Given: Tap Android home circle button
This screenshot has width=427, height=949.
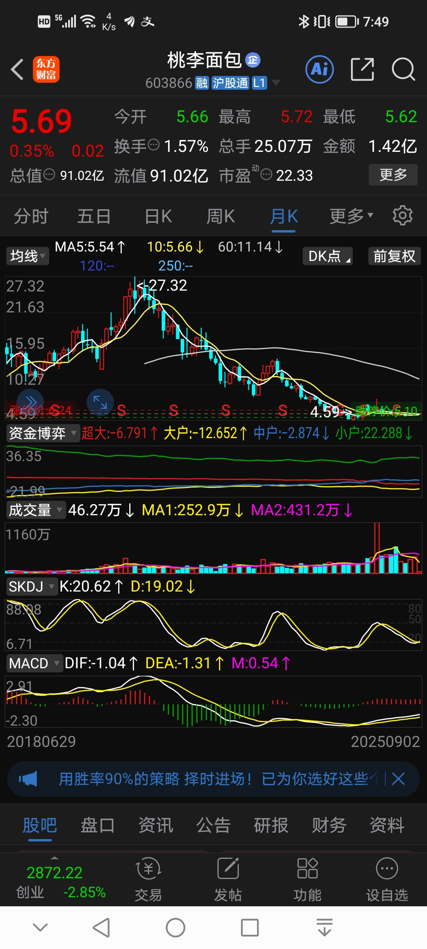Looking at the screenshot, I should point(176,927).
